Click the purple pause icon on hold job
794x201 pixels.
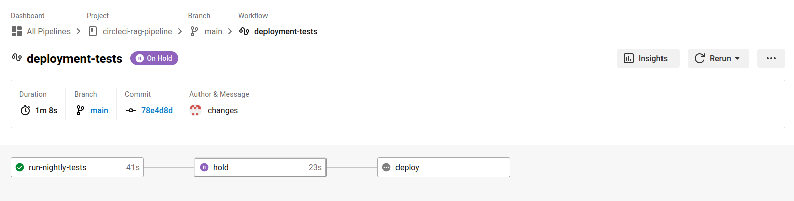pyautogui.click(x=204, y=167)
